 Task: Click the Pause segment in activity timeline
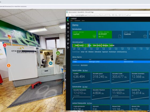pyautogui.click(x=89, y=45)
